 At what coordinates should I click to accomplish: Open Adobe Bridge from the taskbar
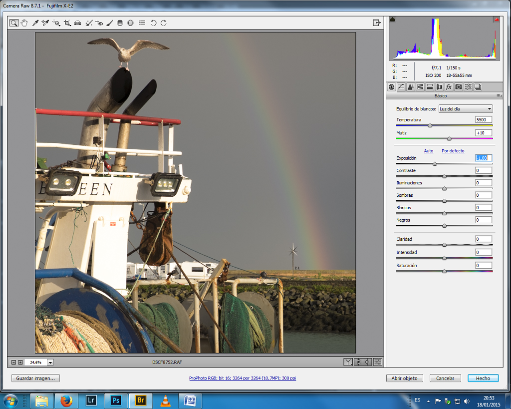(x=141, y=400)
